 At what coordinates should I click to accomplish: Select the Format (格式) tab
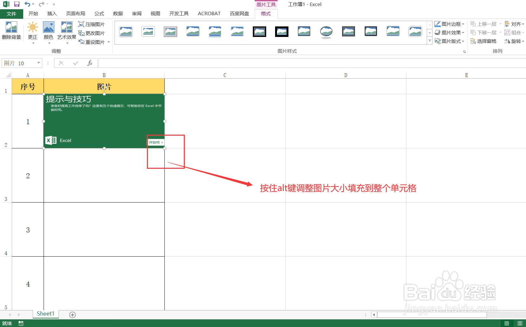(266, 14)
